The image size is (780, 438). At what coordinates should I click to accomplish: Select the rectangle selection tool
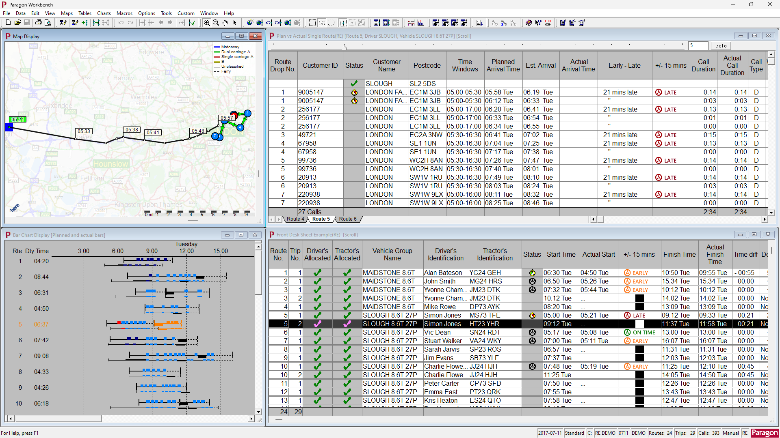pyautogui.click(x=312, y=23)
